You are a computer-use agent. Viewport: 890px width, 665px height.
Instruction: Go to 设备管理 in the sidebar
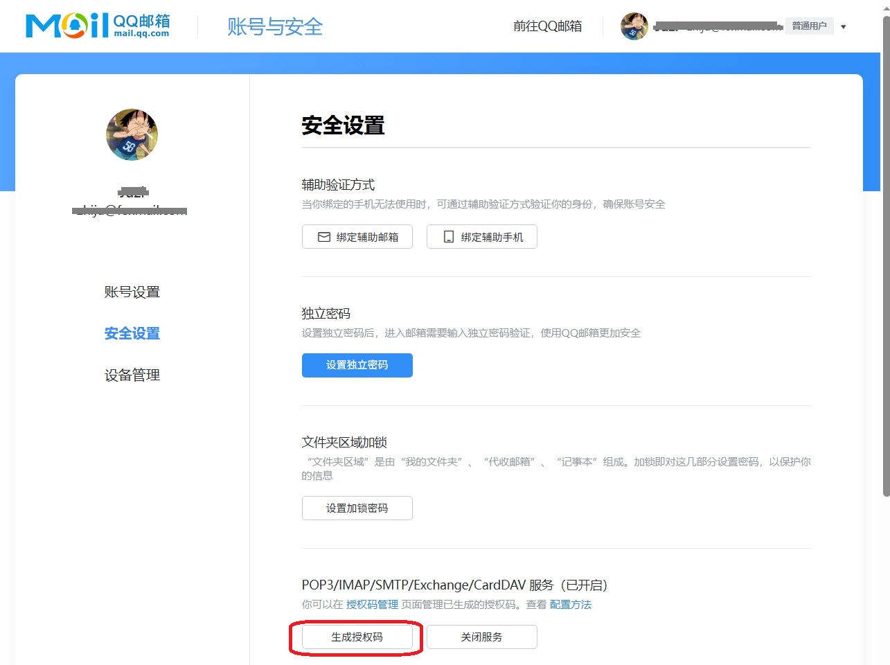[x=132, y=375]
